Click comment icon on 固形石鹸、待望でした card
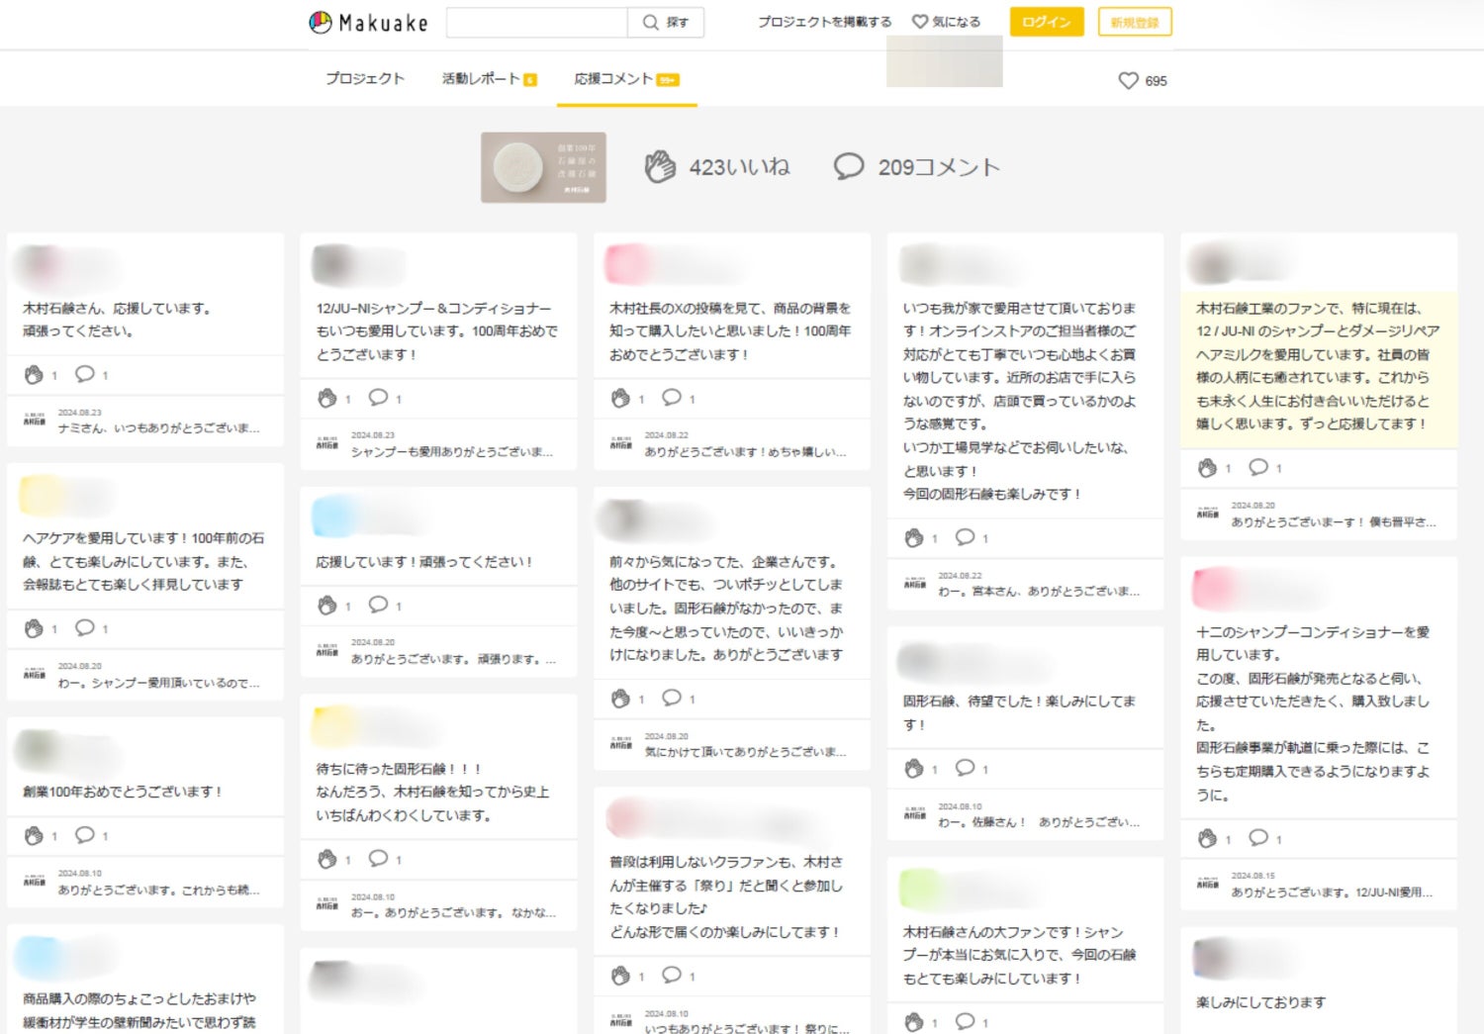This screenshot has width=1484, height=1034. [965, 768]
